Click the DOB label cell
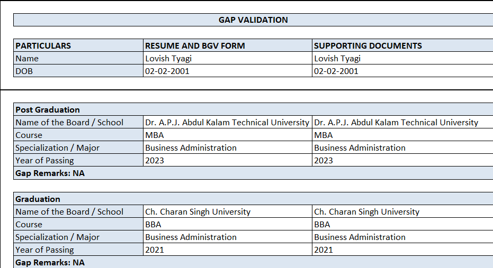 (x=78, y=71)
